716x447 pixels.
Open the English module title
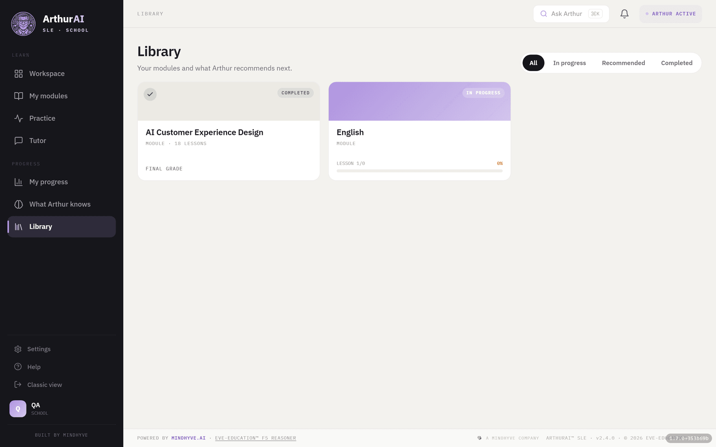(x=350, y=132)
